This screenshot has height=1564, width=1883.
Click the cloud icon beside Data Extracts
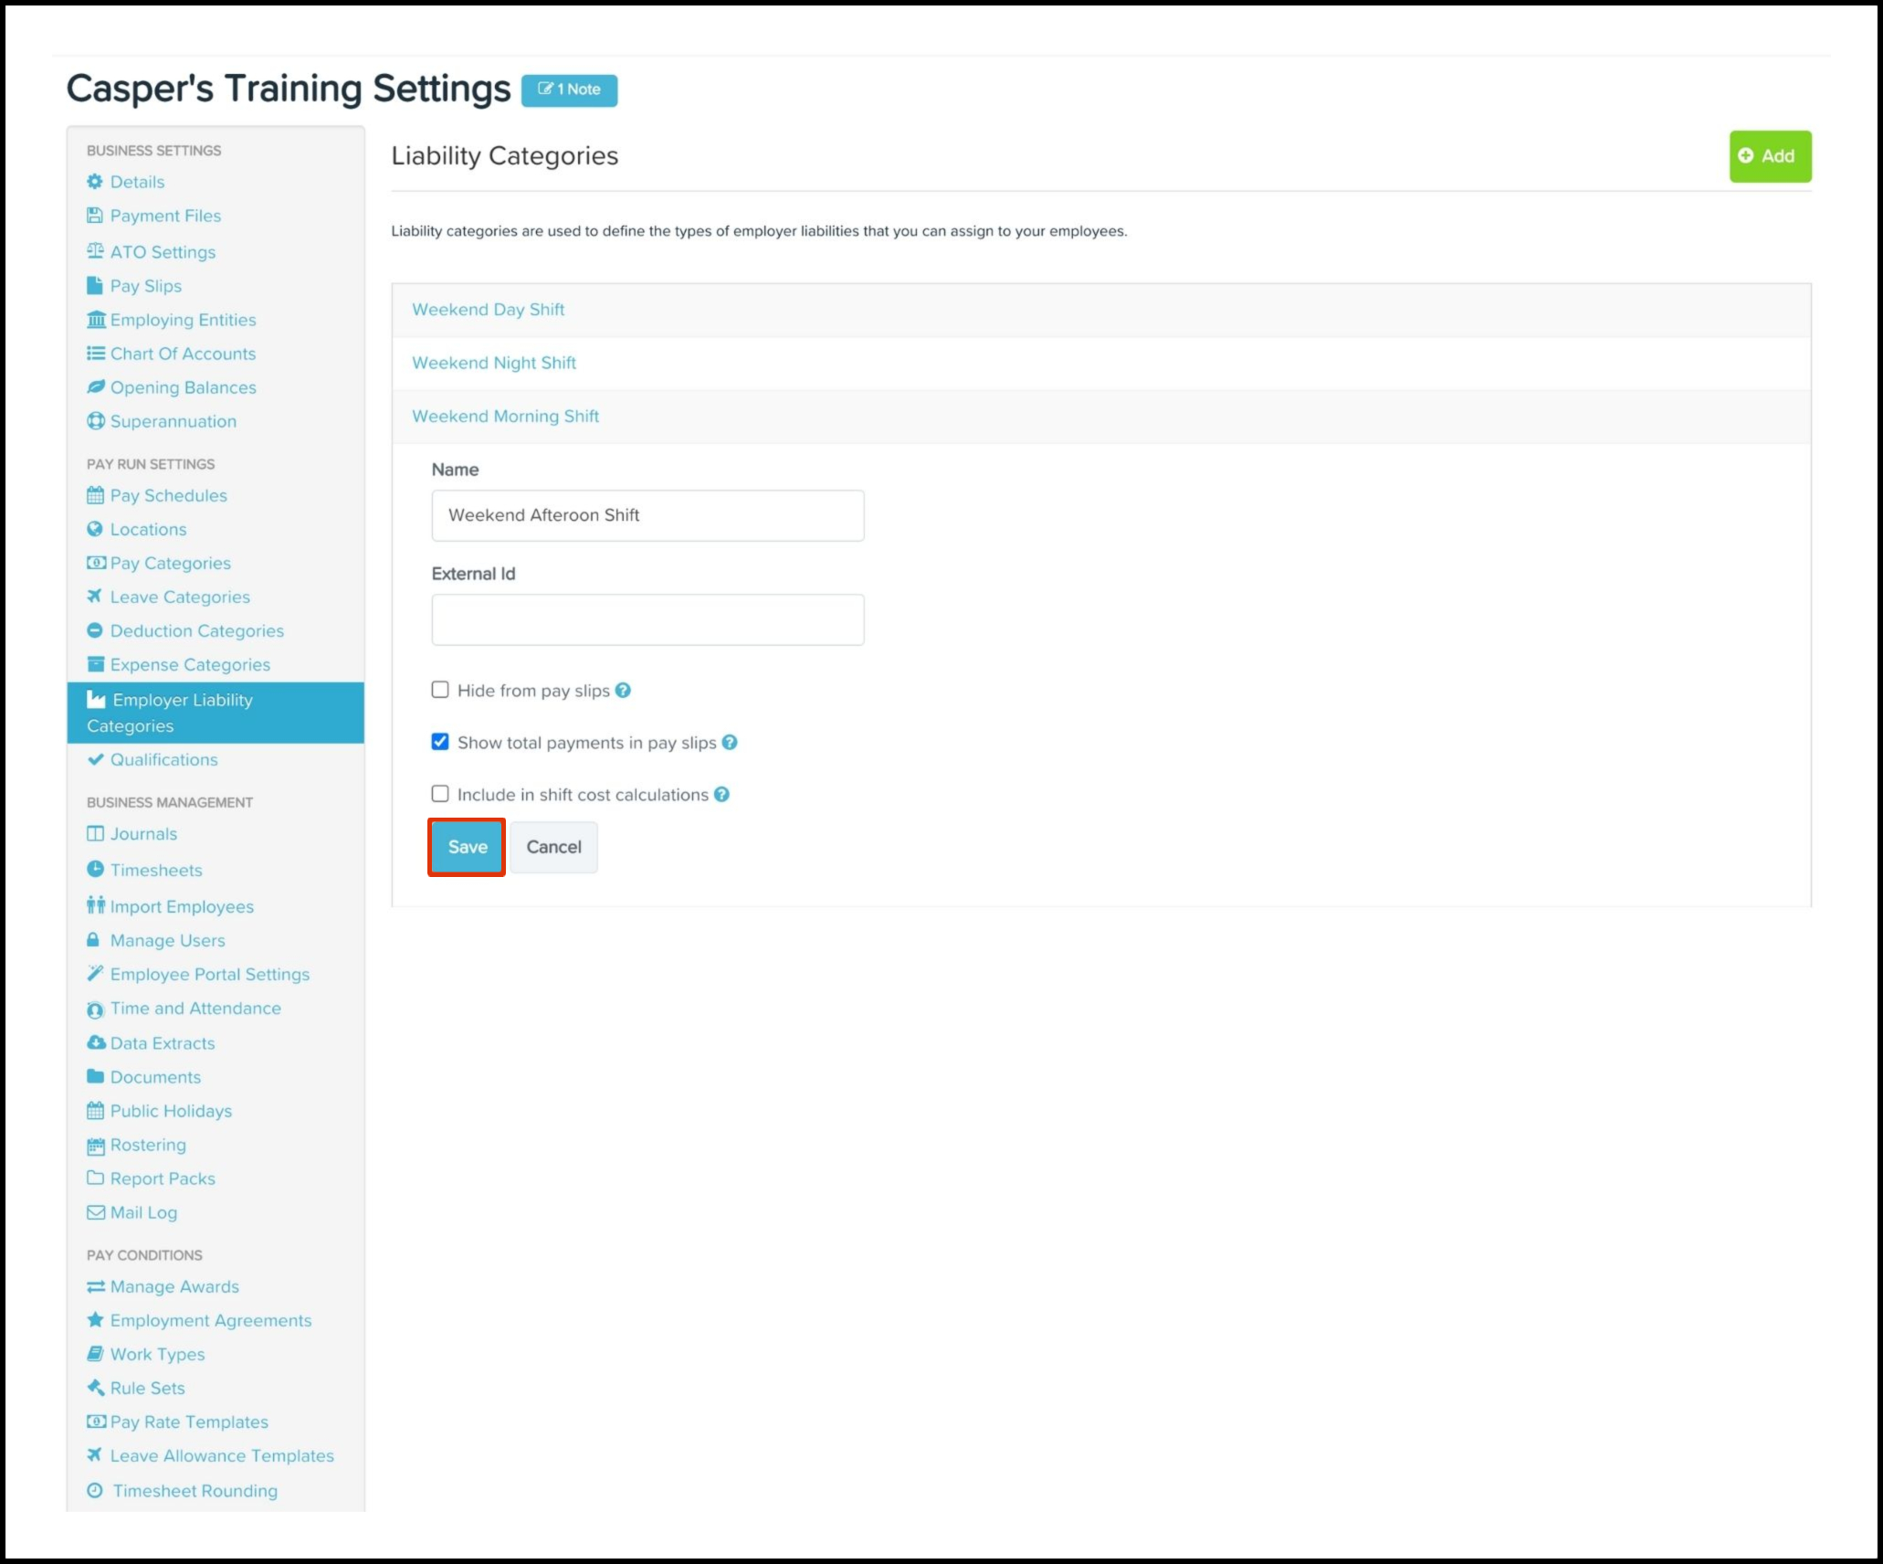coord(96,1043)
